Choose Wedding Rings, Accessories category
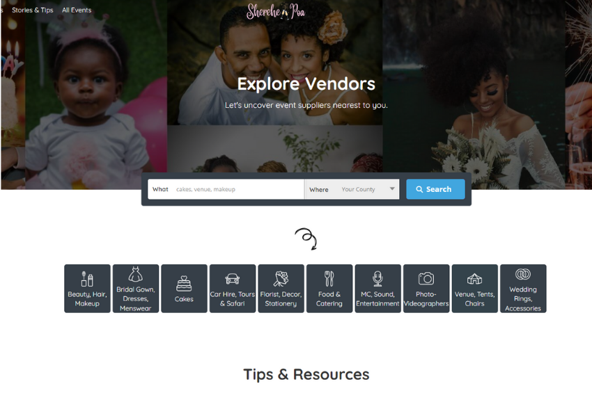The height and width of the screenshot is (393, 592). coord(523,289)
